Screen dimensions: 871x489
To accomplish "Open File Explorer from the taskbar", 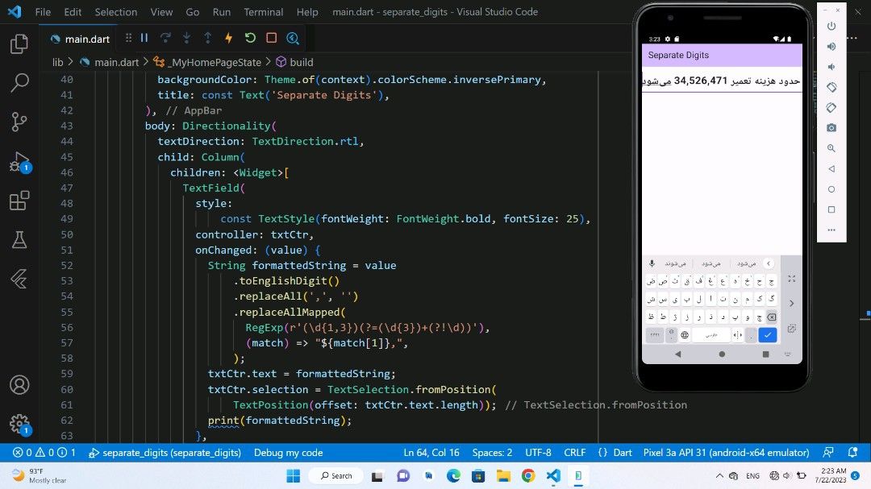I will (x=503, y=475).
